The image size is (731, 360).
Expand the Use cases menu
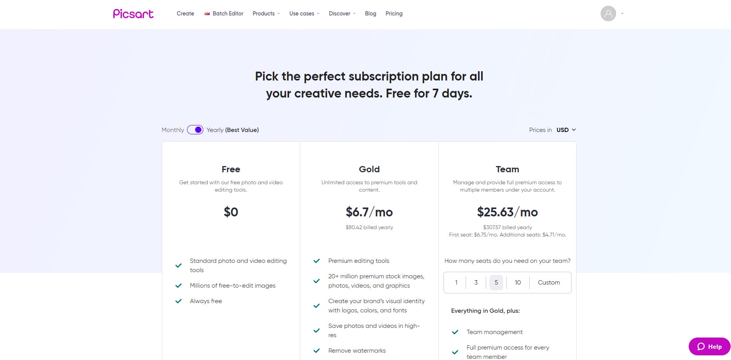tap(305, 14)
